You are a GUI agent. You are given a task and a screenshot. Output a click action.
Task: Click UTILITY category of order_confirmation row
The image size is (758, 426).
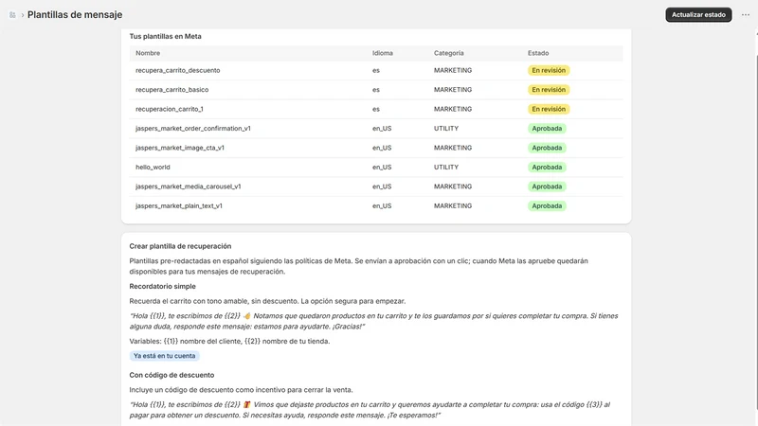(x=445, y=129)
